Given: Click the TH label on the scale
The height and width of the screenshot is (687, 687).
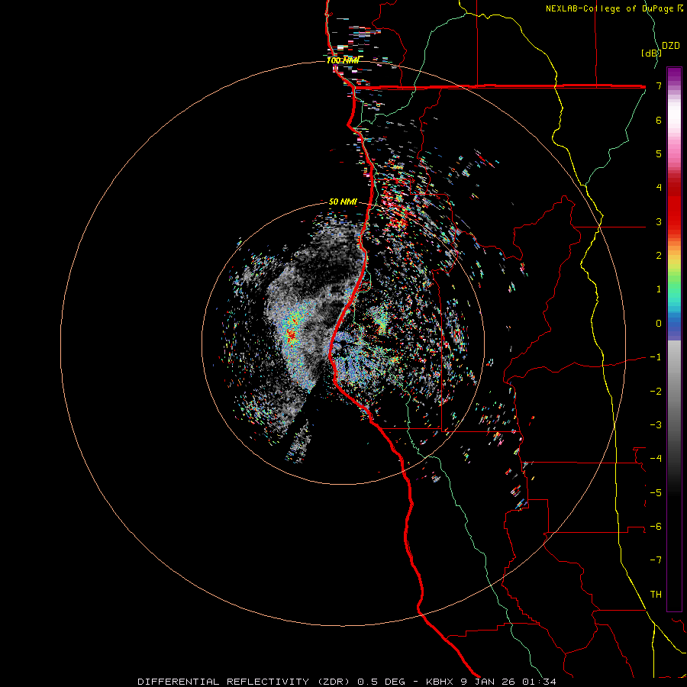Looking at the screenshot, I should (656, 594).
